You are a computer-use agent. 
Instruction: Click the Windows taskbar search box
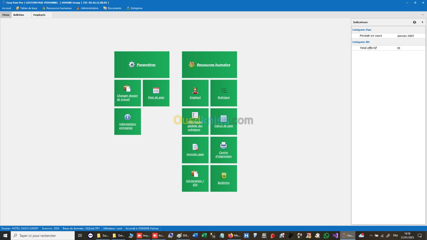coord(43,235)
